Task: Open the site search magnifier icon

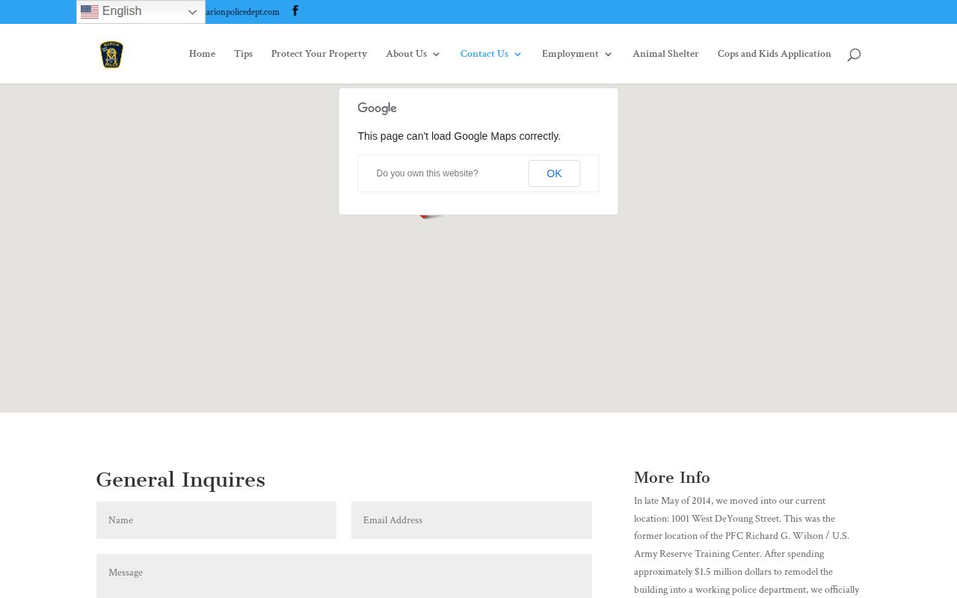Action: 854,55
